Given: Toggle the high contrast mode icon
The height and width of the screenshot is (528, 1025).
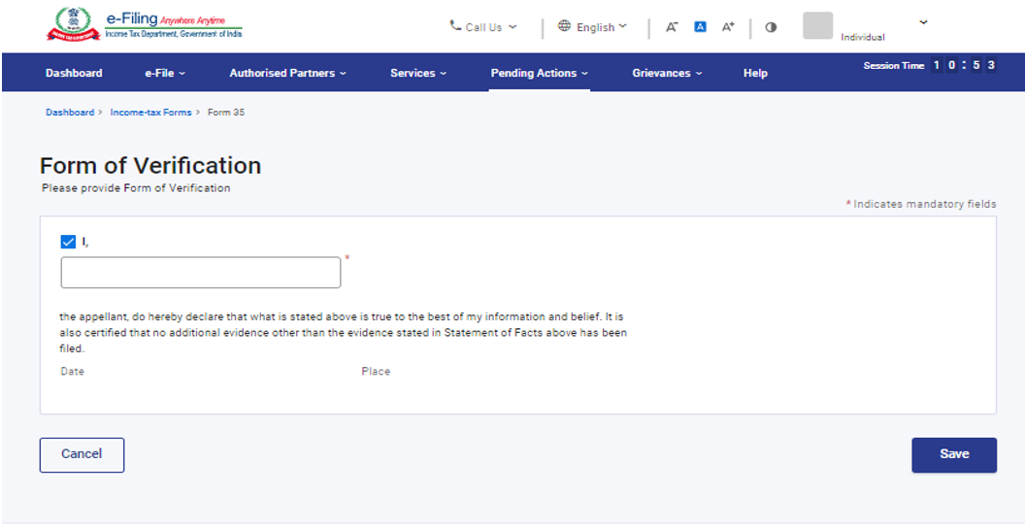Looking at the screenshot, I should pyautogui.click(x=771, y=27).
